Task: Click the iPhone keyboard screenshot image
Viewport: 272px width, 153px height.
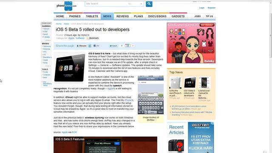Action: (150, 95)
